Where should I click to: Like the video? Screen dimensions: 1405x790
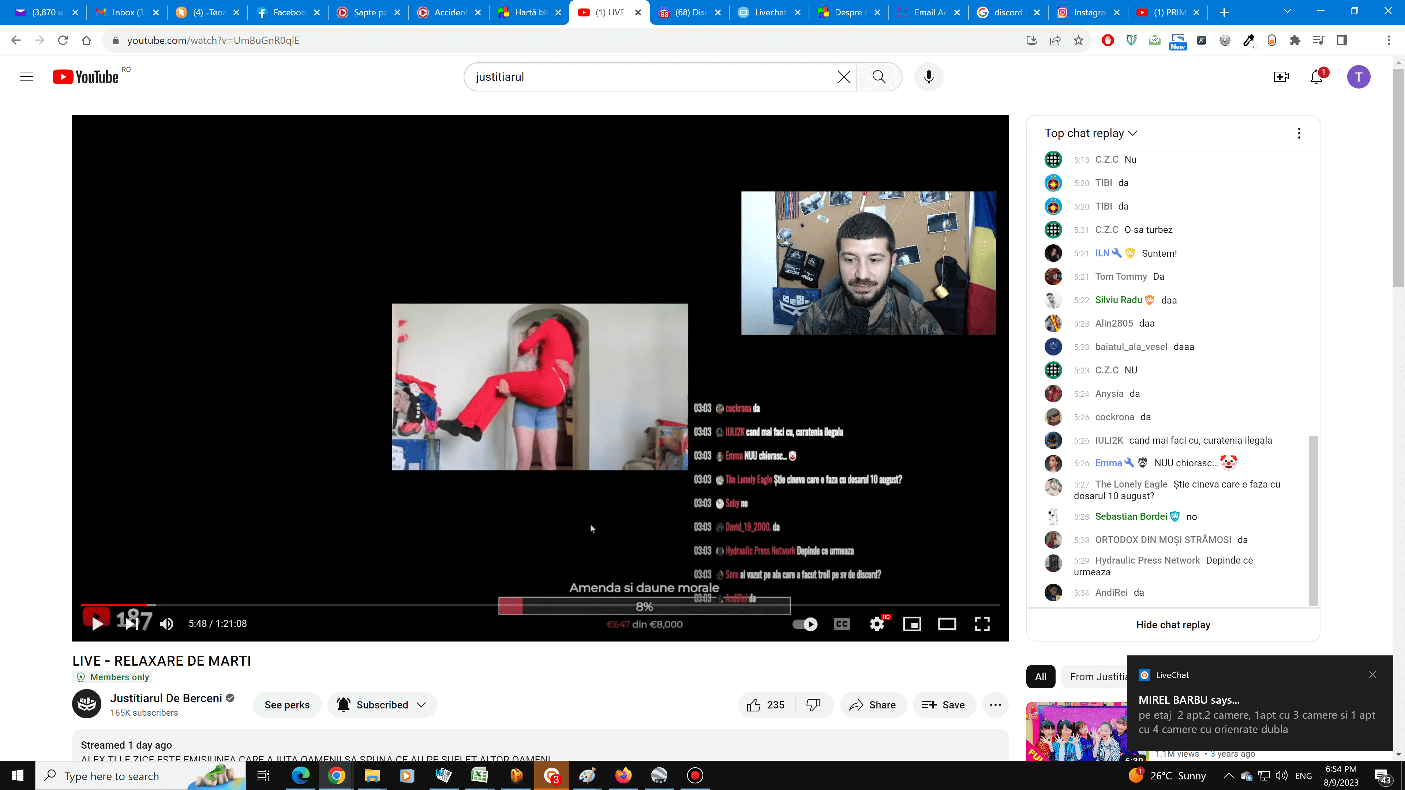pos(766,705)
